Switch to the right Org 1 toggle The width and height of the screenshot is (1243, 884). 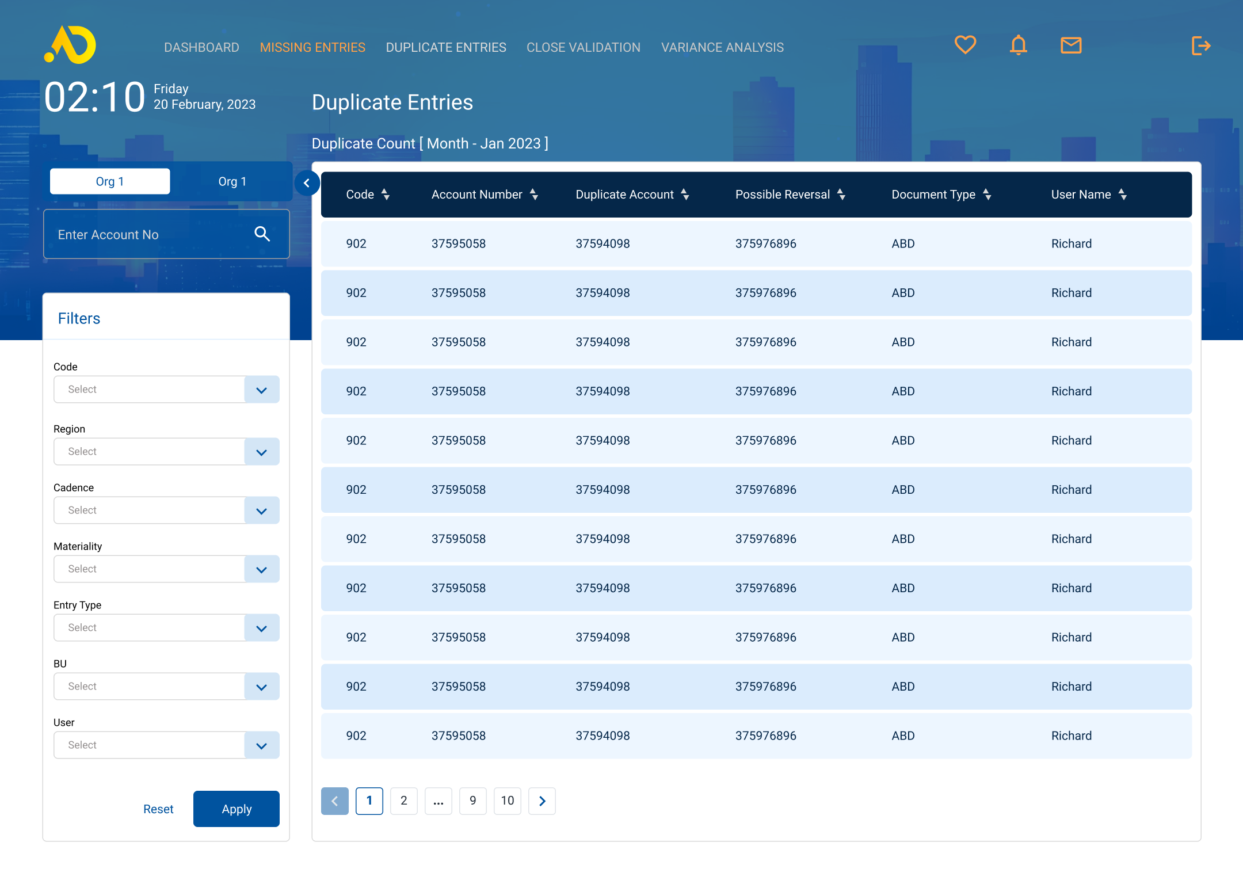click(232, 181)
